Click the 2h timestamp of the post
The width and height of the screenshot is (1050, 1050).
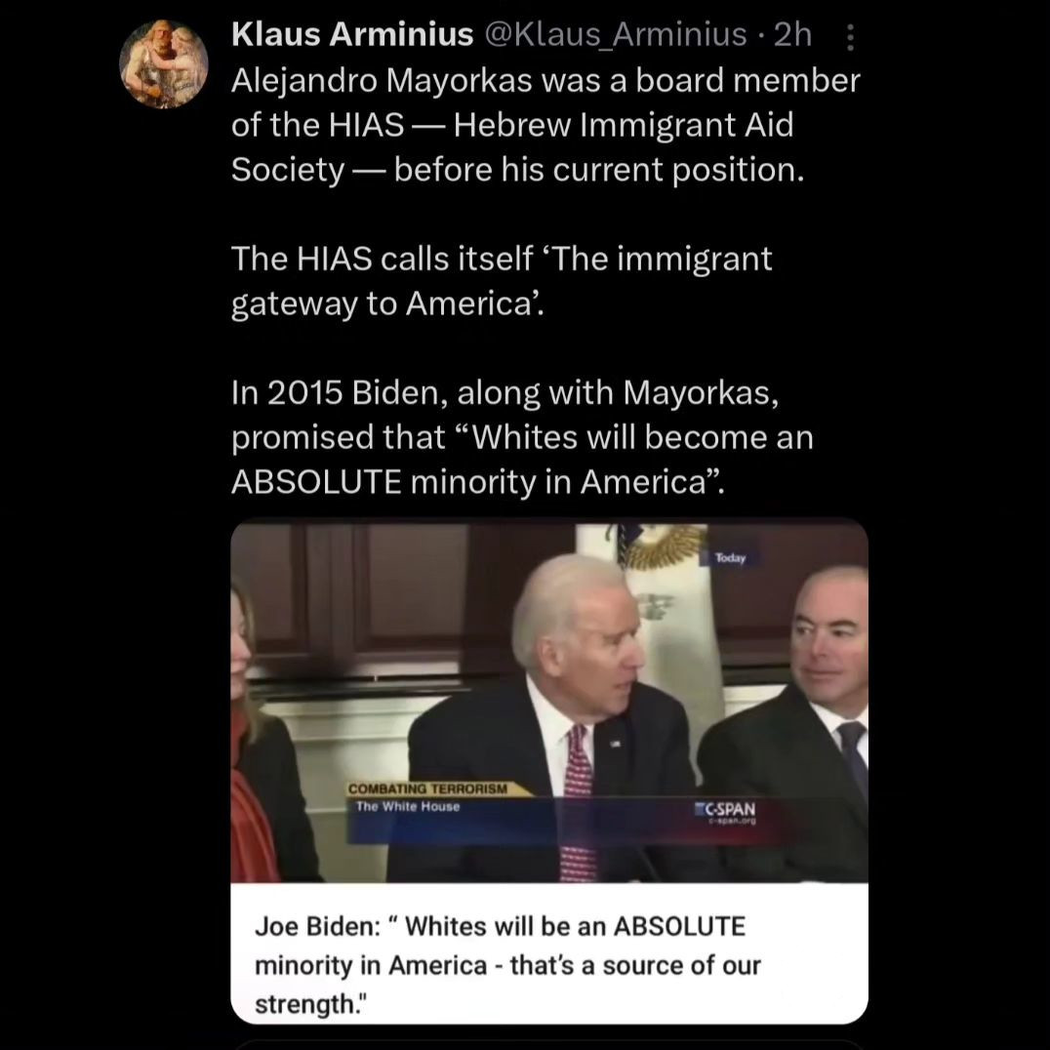pos(792,34)
